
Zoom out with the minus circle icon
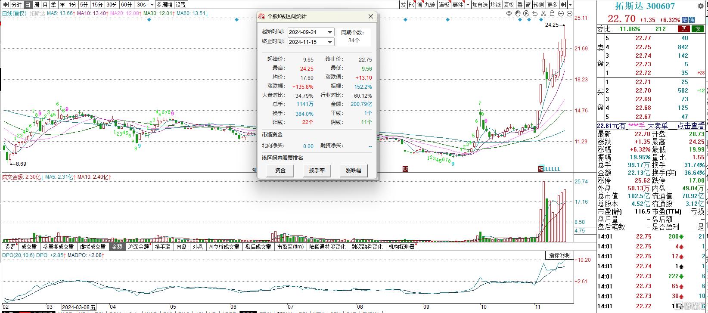click(569, 13)
